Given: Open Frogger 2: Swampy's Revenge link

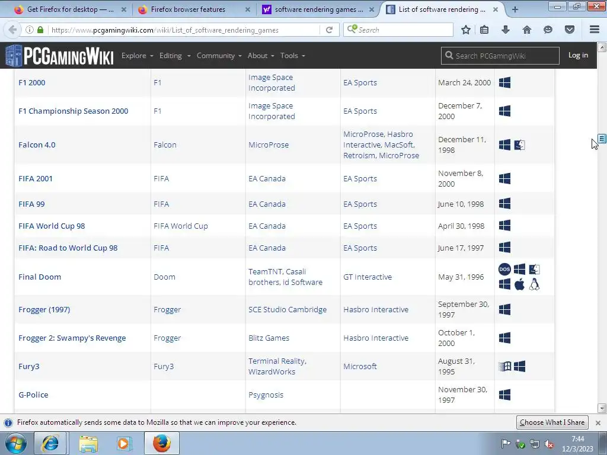Looking at the screenshot, I should pyautogui.click(x=72, y=338).
